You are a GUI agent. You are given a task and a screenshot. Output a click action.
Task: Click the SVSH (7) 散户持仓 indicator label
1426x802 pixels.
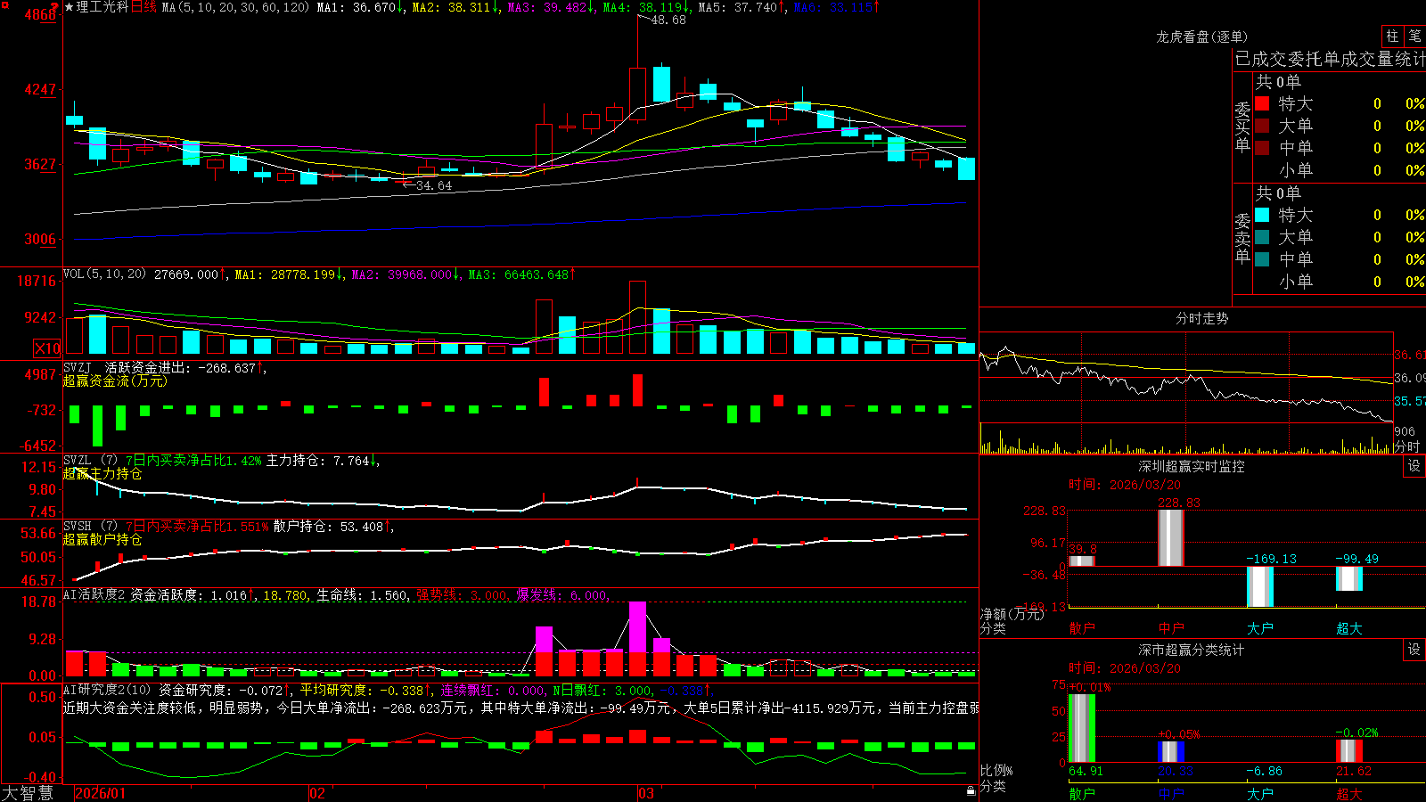point(91,527)
